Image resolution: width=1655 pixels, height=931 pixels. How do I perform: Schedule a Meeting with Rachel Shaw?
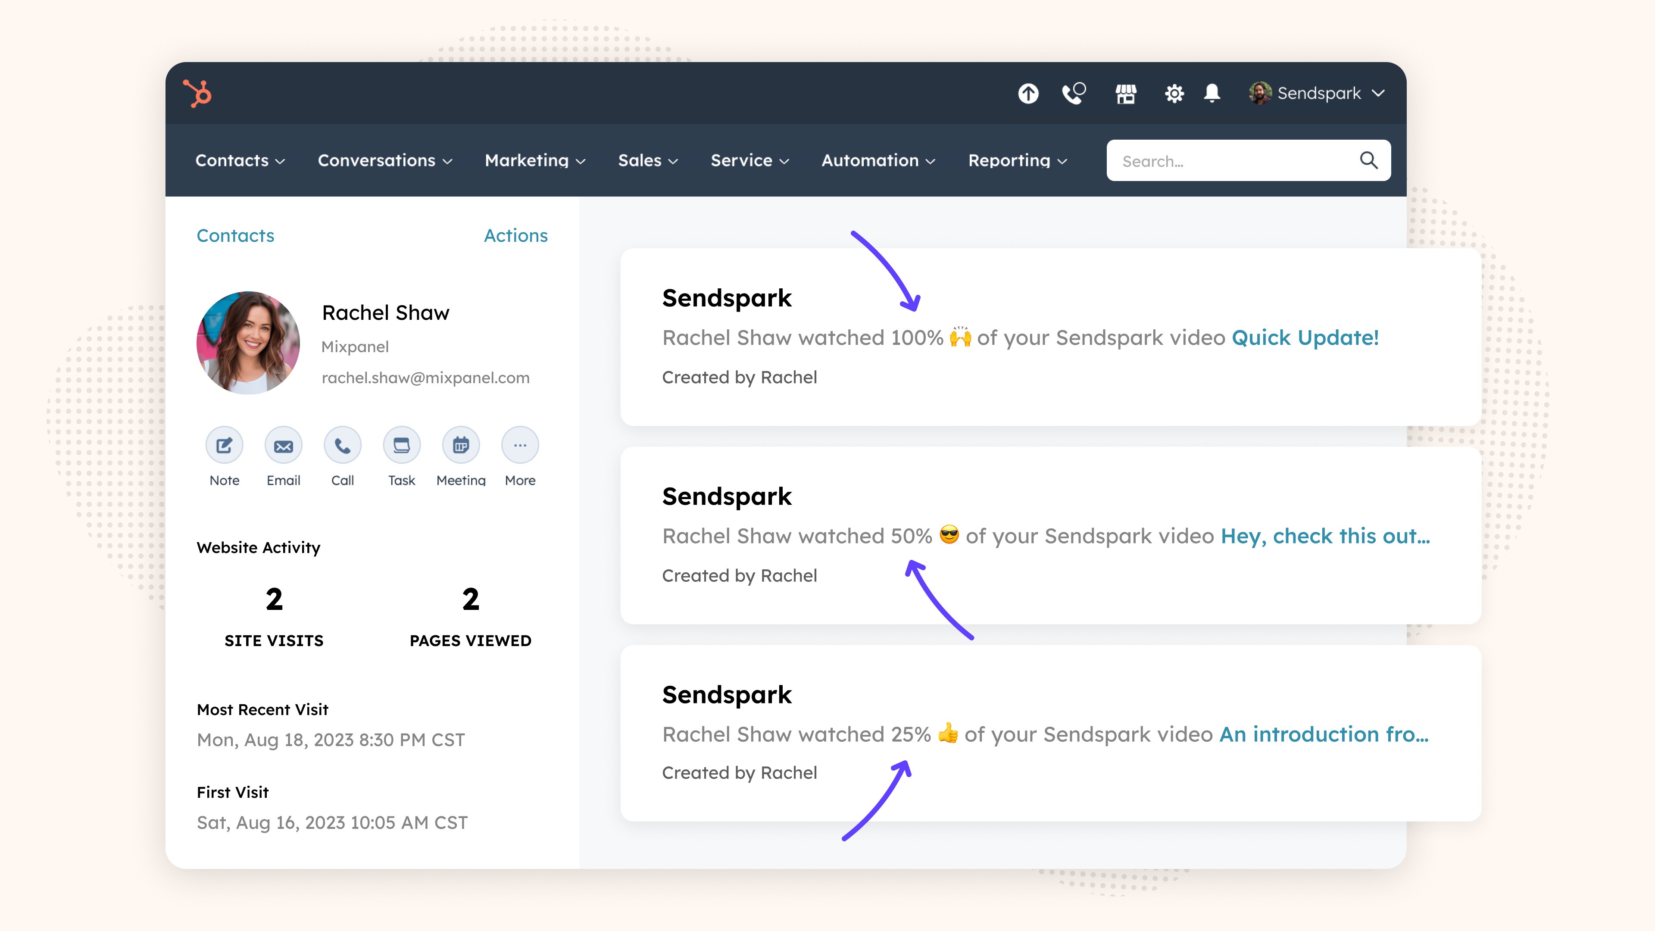pyautogui.click(x=460, y=445)
